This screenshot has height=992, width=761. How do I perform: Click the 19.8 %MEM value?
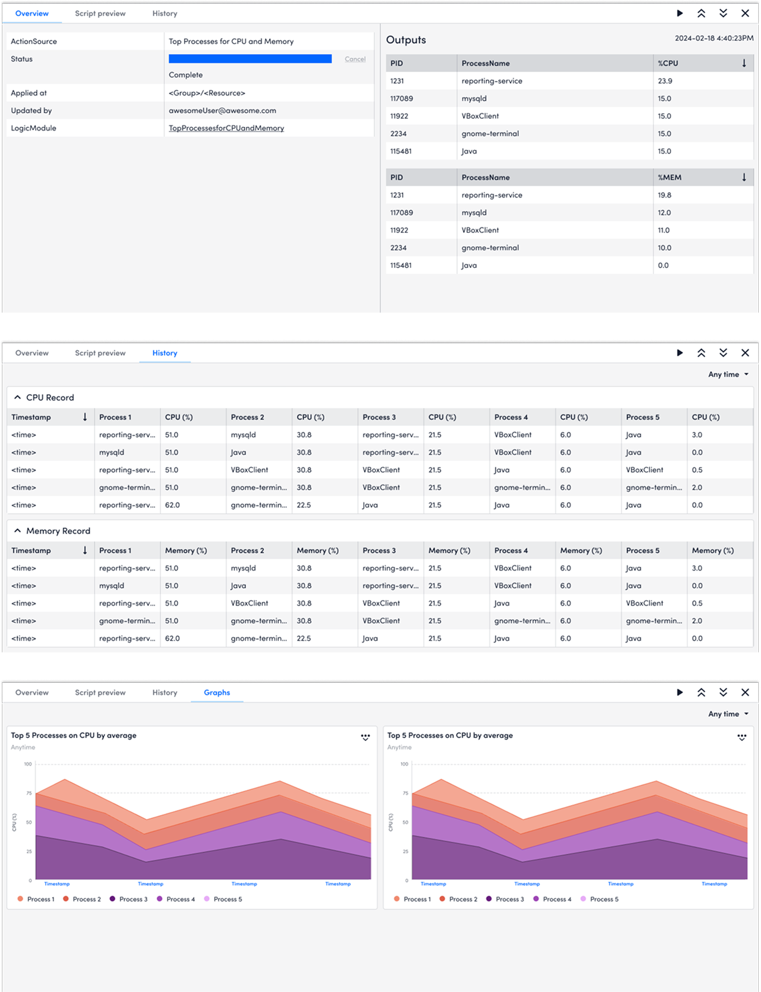(664, 195)
